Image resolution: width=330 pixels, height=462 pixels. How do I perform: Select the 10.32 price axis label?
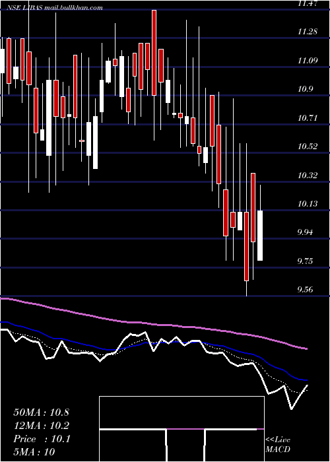[x=308, y=176]
